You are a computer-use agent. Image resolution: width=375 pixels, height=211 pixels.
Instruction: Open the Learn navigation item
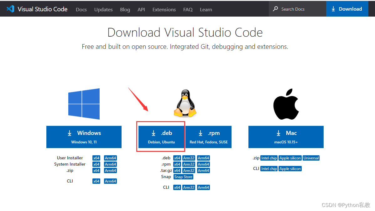coord(206,10)
